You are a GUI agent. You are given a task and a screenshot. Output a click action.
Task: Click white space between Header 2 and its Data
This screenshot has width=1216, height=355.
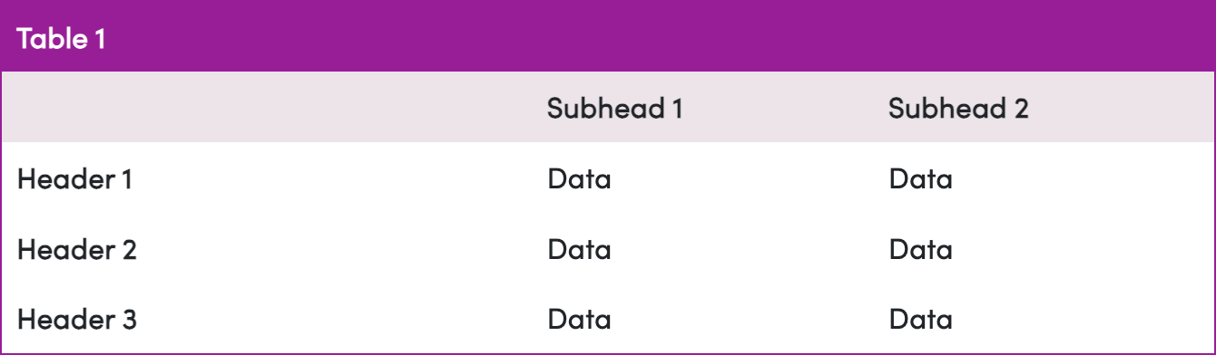pyautogui.click(x=341, y=249)
